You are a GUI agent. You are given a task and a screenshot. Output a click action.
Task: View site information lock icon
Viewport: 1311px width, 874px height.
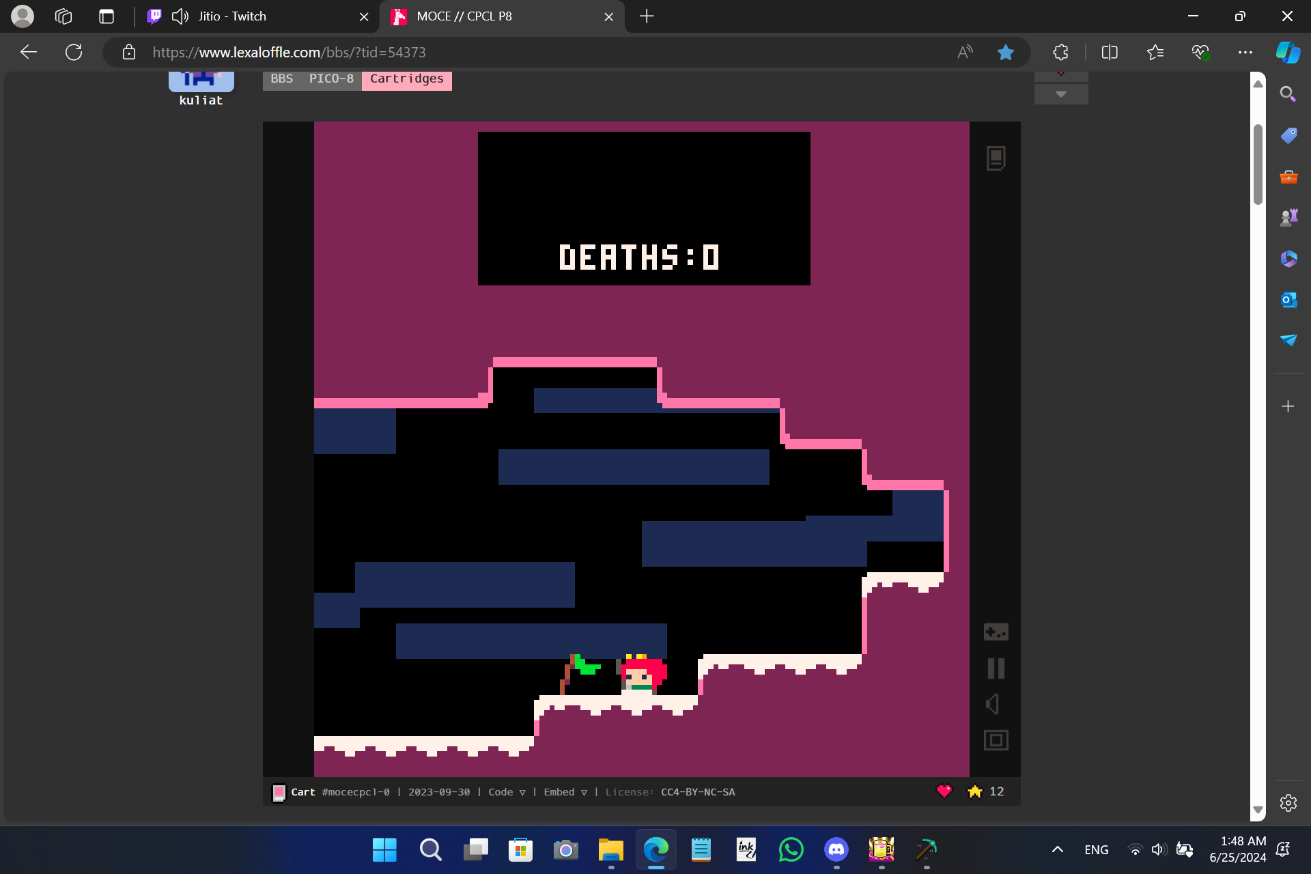click(129, 52)
